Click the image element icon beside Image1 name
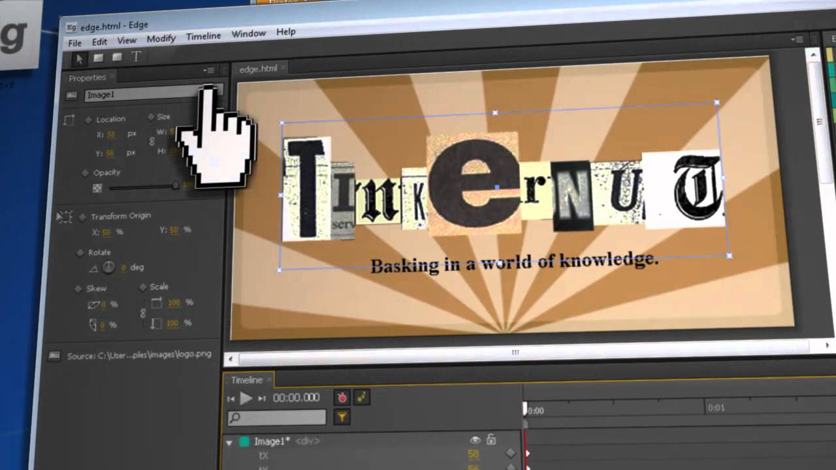Viewport: 836px width, 470px height. point(72,96)
